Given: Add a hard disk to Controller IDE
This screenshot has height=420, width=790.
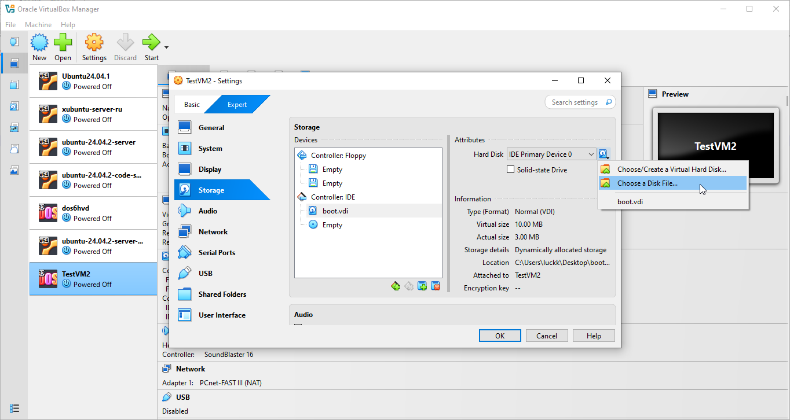Looking at the screenshot, I should coord(422,286).
